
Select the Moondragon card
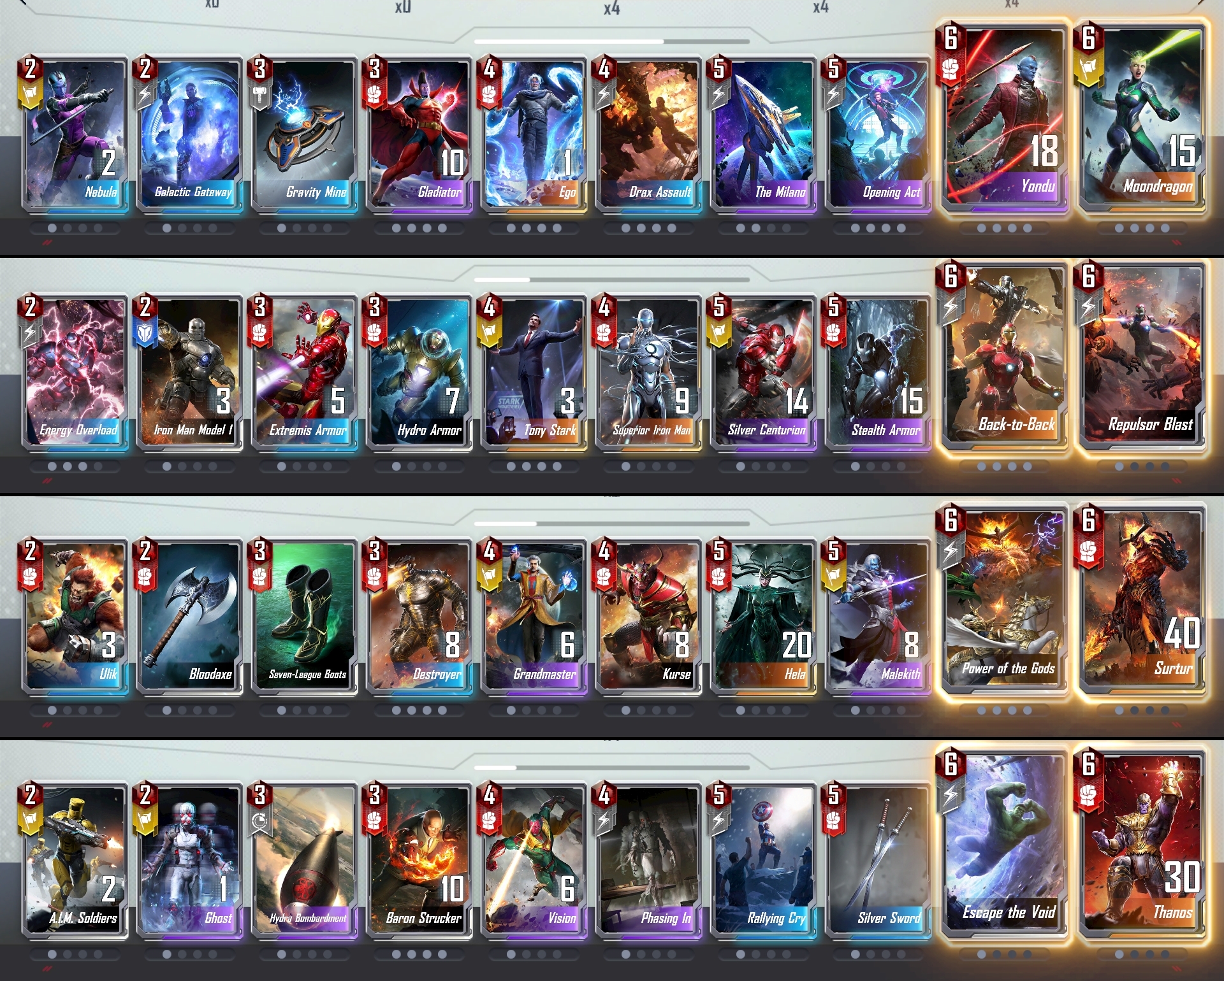[x=1142, y=118]
